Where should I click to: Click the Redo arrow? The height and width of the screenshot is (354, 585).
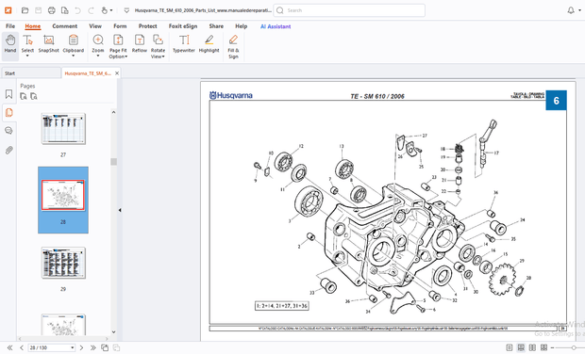pos(91,10)
